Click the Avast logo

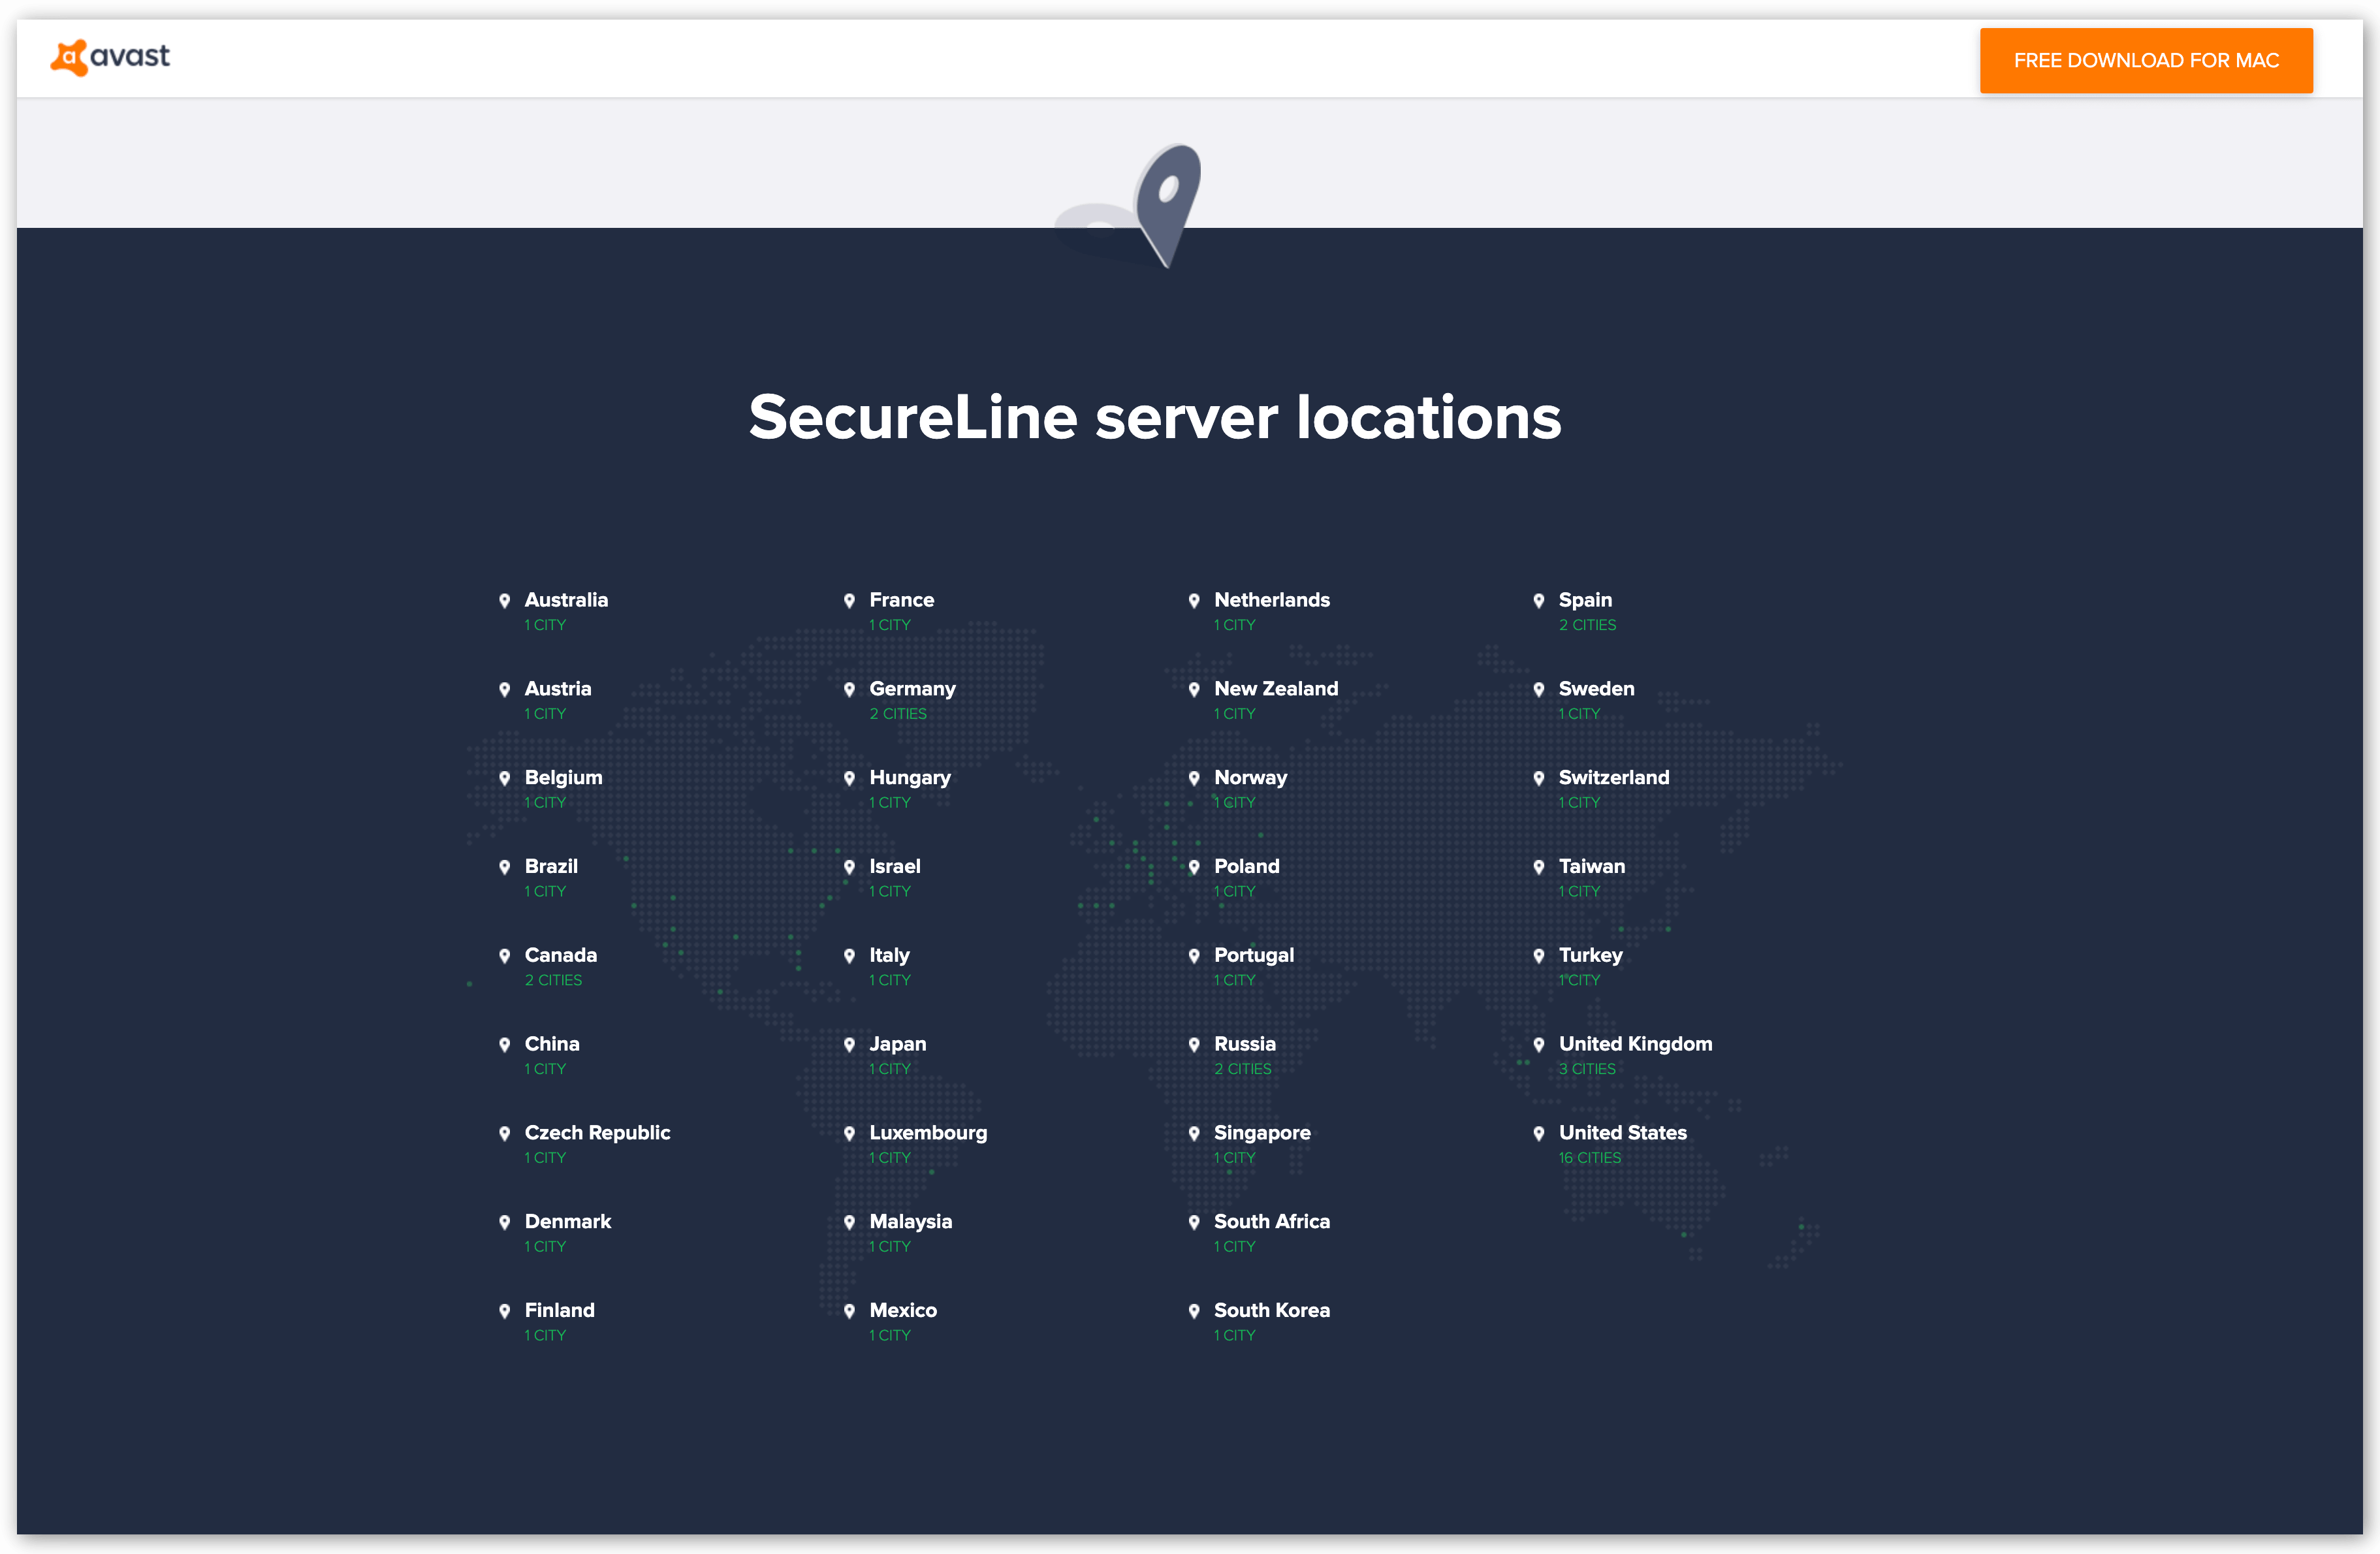[110, 57]
